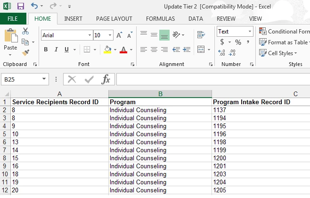Open Conditional Formatting menu
The height and width of the screenshot is (198, 310).
pos(284,32)
